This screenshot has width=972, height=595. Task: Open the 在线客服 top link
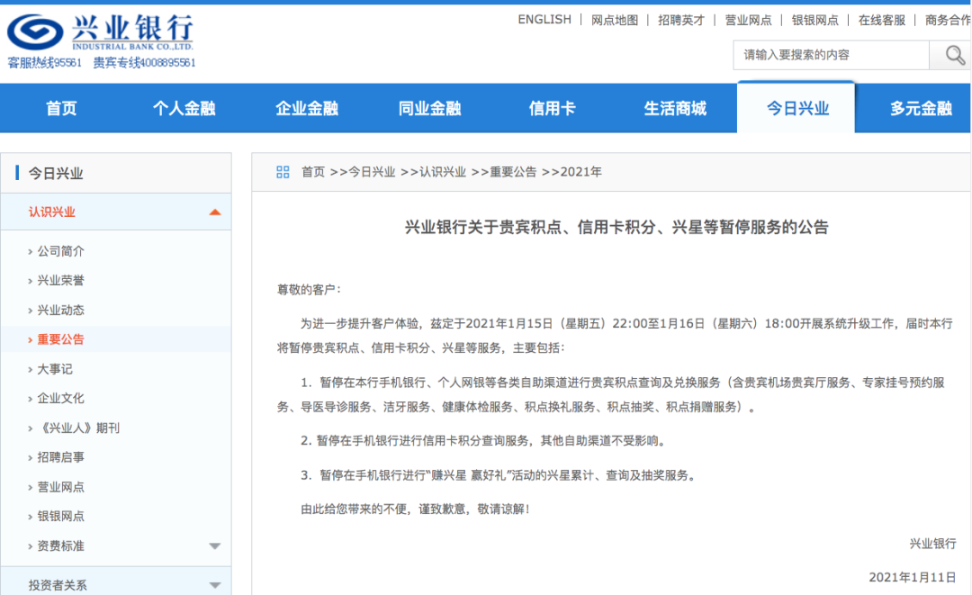point(882,20)
